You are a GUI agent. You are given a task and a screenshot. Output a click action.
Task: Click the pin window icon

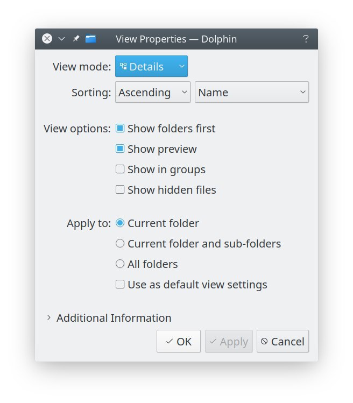point(76,39)
